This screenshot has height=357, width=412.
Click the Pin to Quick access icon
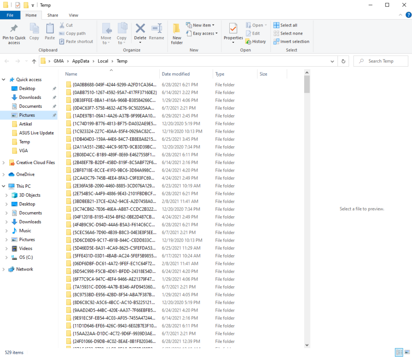[14, 29]
